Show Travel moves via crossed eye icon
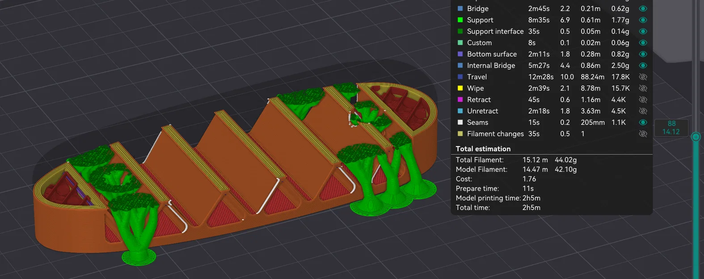The image size is (704, 279). [x=643, y=77]
